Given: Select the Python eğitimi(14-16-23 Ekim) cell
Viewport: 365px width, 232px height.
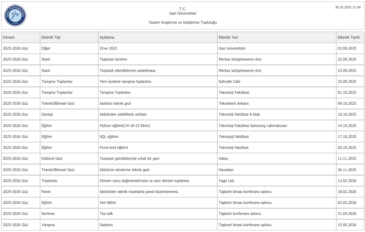Looking at the screenshot, I should click(x=125, y=125).
